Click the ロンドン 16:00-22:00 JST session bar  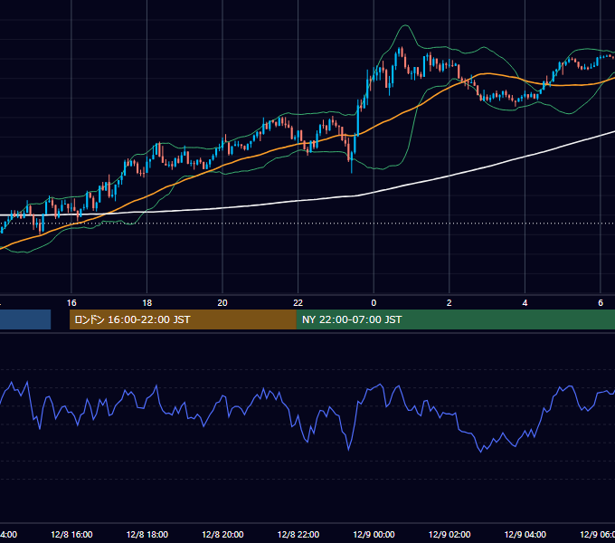pyautogui.click(x=183, y=319)
